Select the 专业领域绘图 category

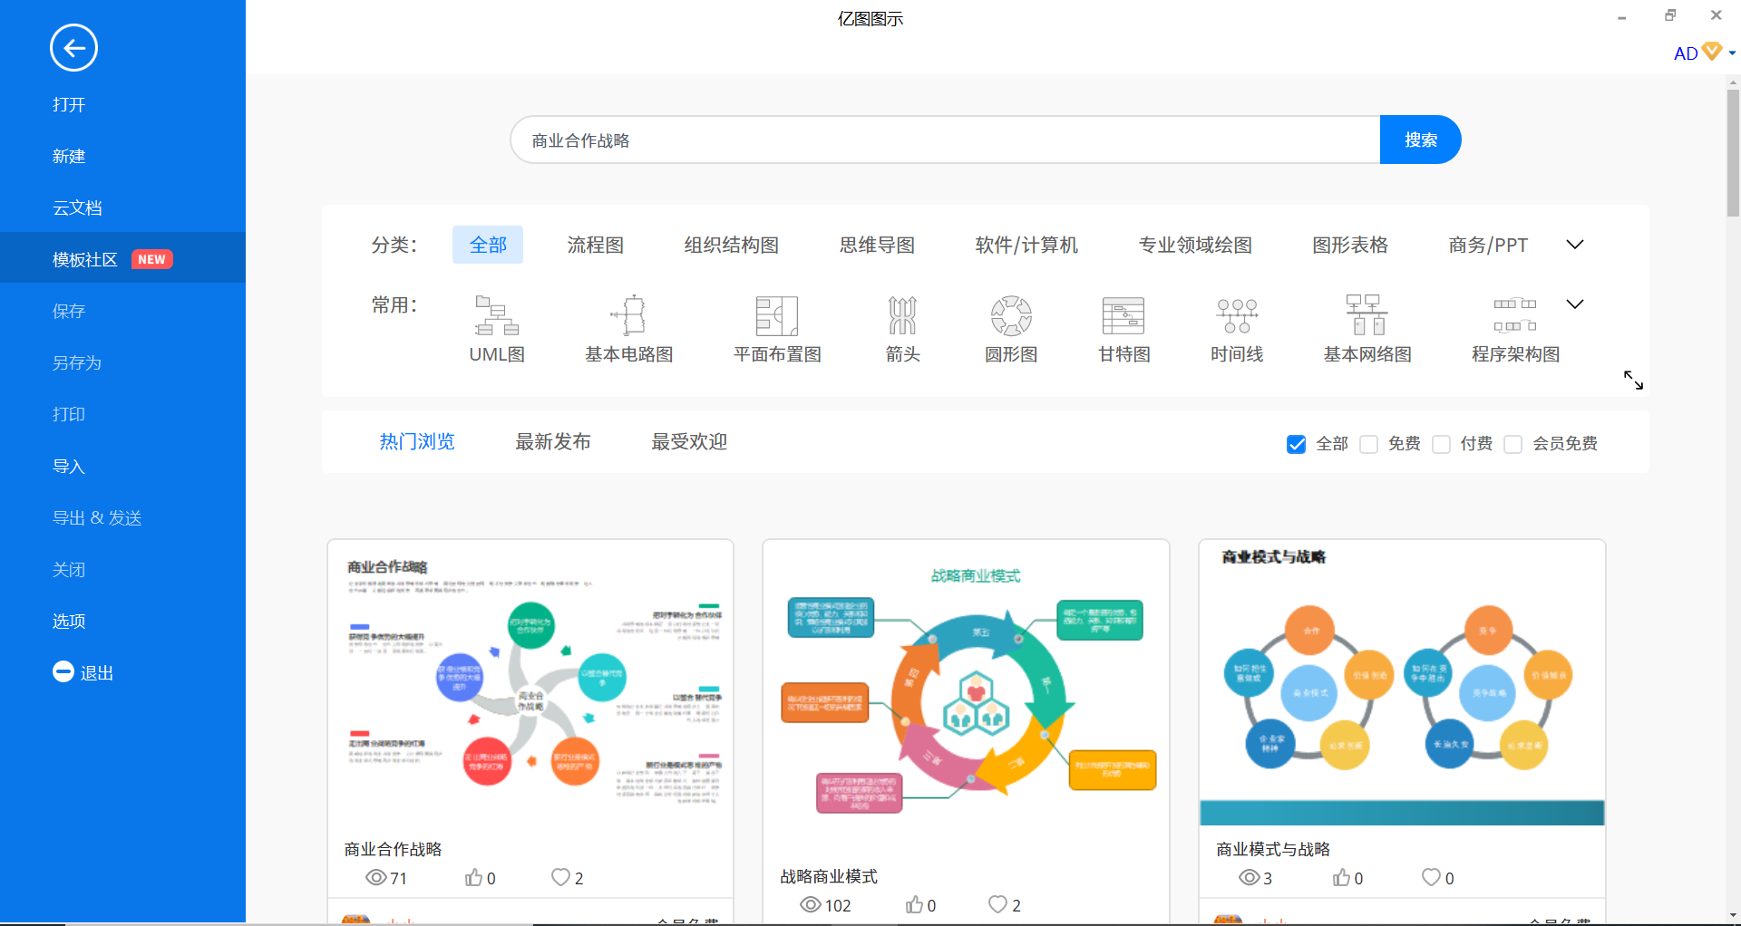(x=1195, y=245)
